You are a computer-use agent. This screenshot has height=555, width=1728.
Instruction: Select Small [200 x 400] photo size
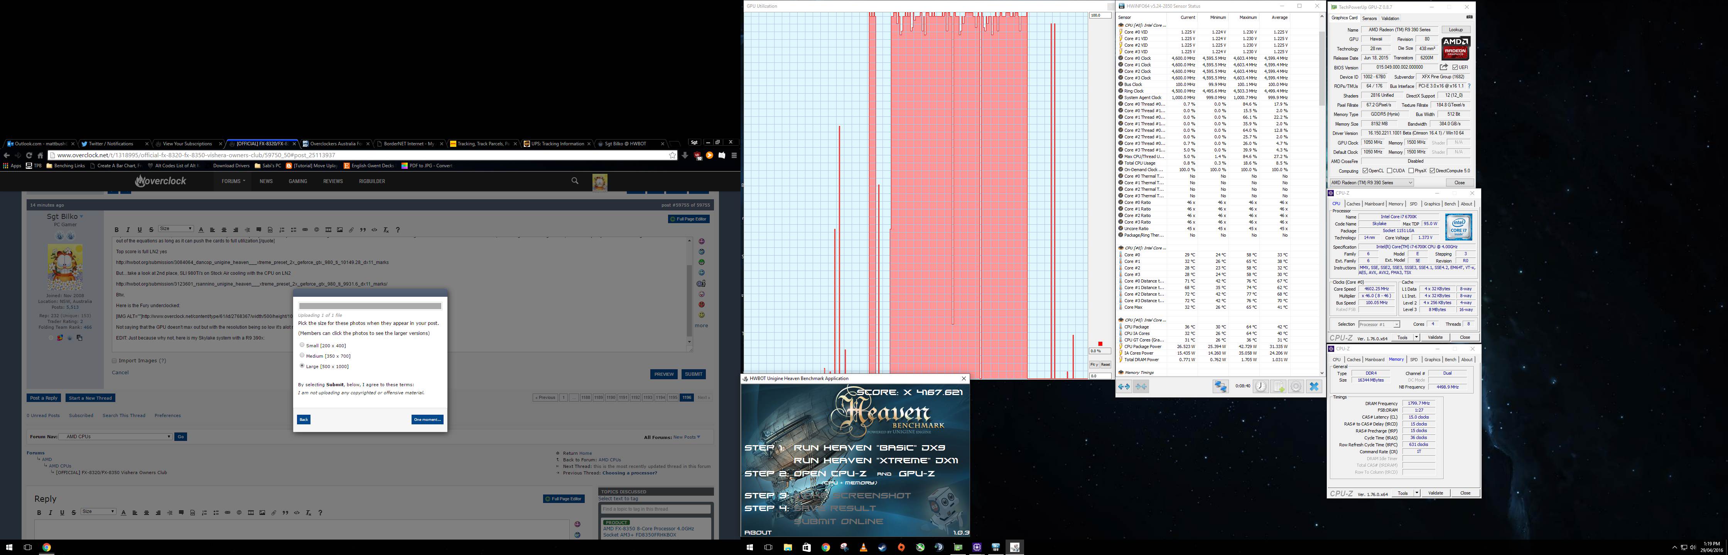302,345
